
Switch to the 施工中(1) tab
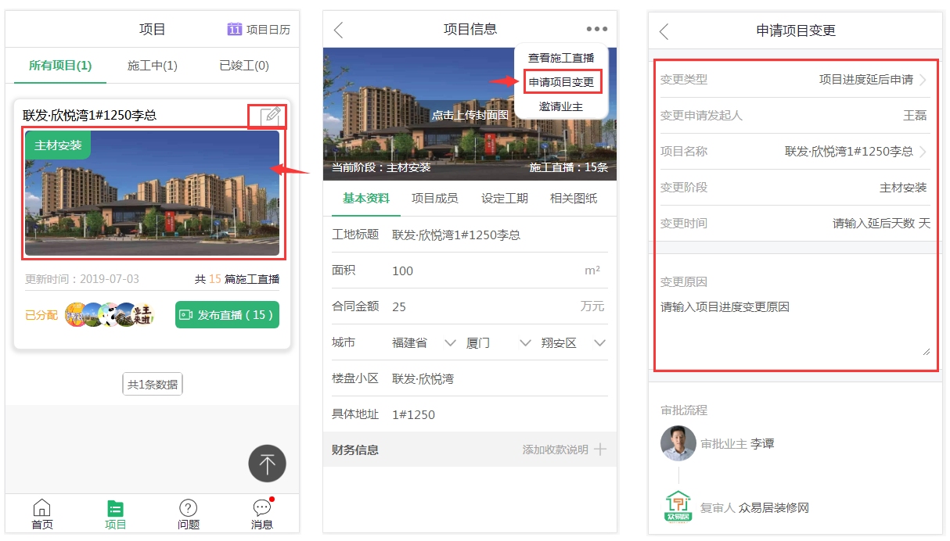(152, 66)
